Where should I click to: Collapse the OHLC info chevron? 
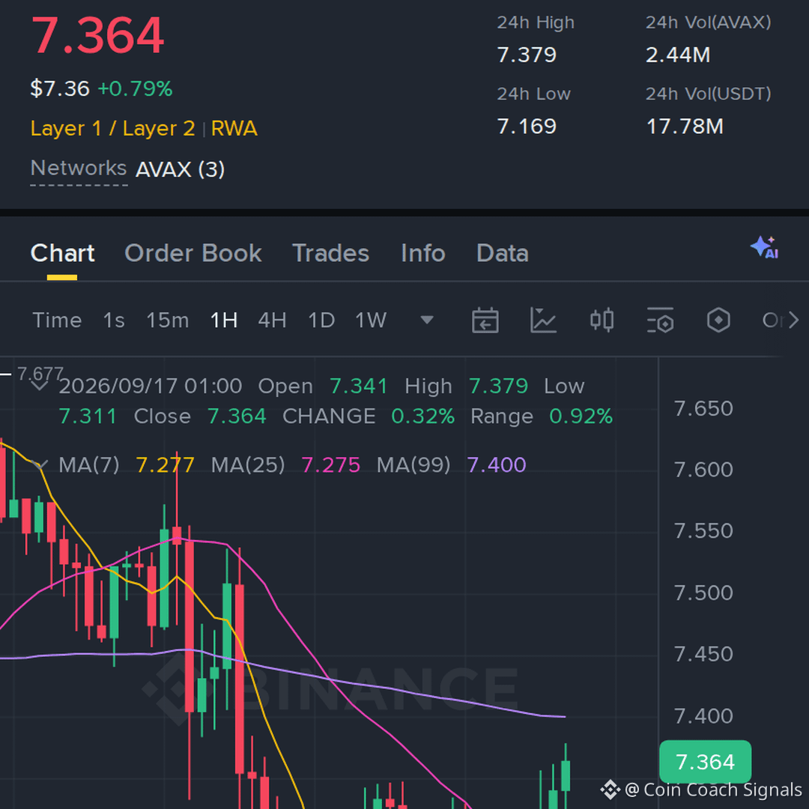coord(40,386)
